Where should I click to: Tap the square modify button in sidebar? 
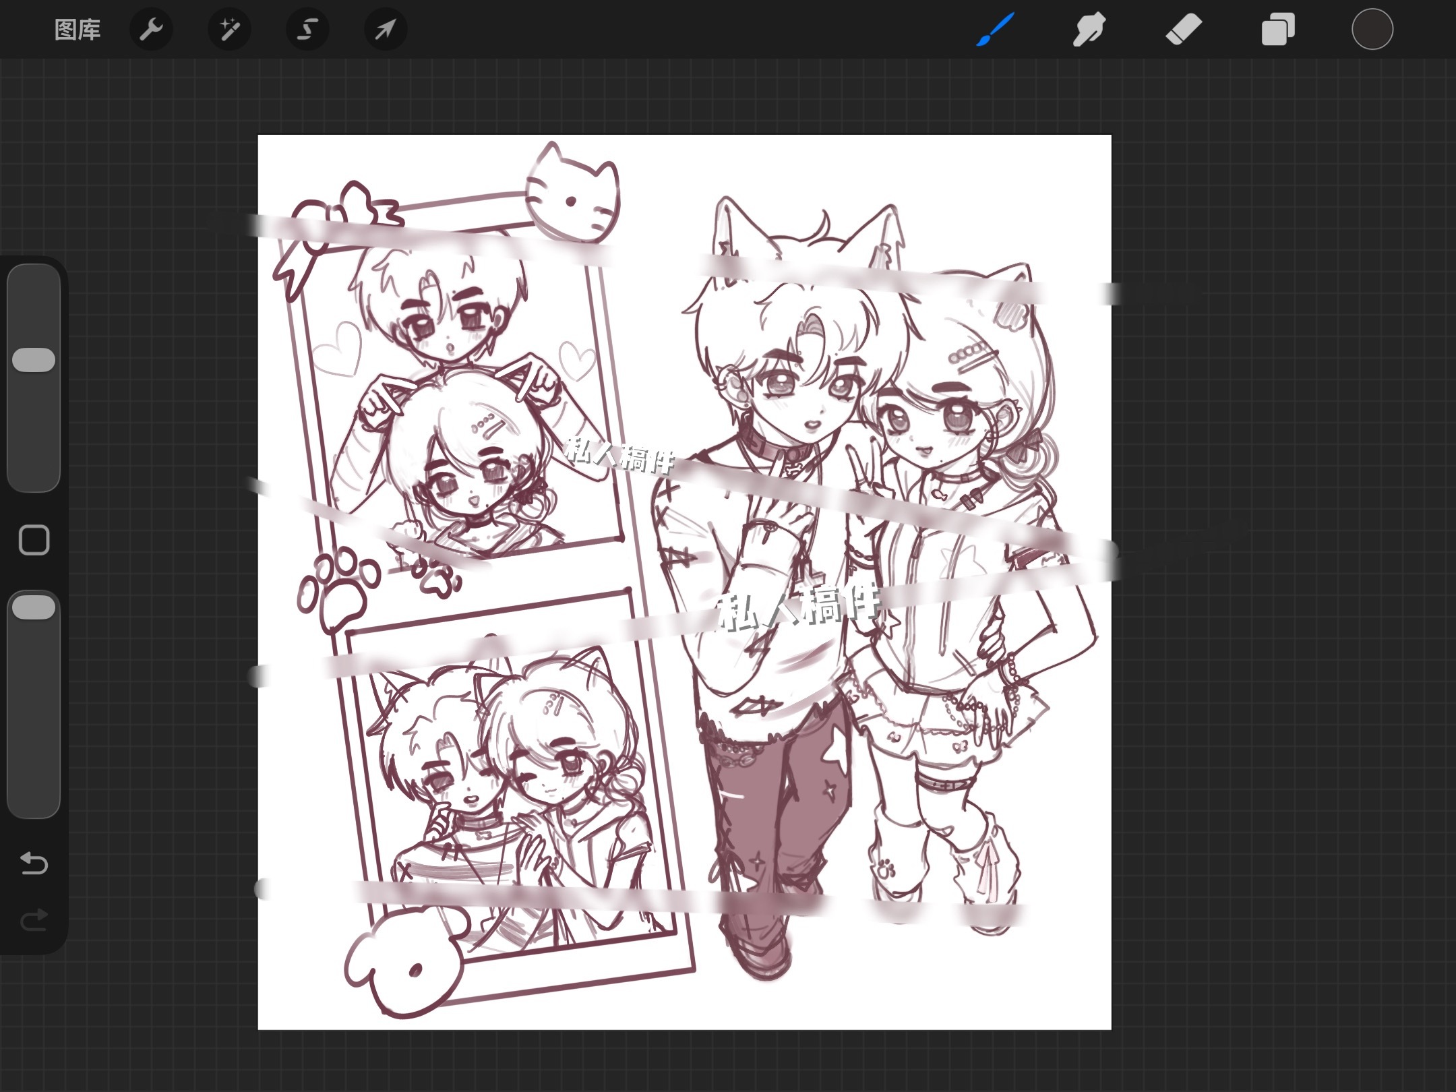click(x=34, y=540)
